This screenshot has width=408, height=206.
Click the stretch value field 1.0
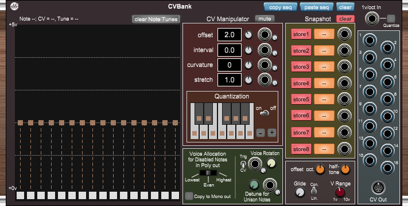click(230, 80)
